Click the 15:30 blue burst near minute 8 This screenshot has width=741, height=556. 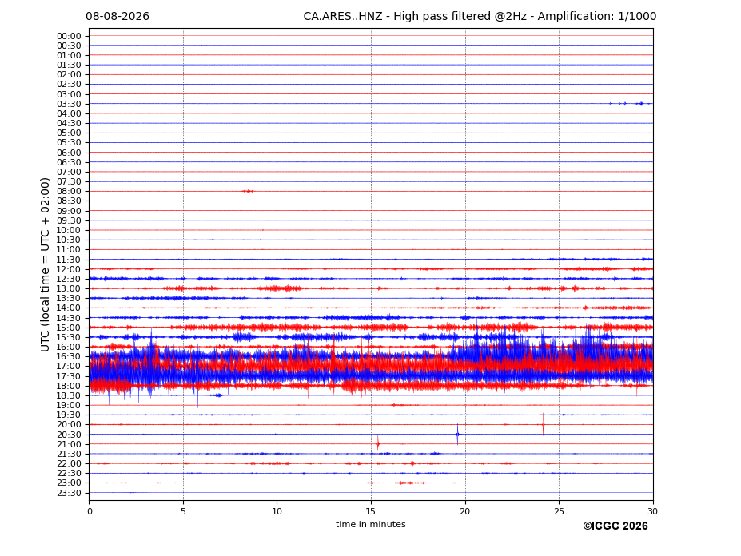[243, 337]
